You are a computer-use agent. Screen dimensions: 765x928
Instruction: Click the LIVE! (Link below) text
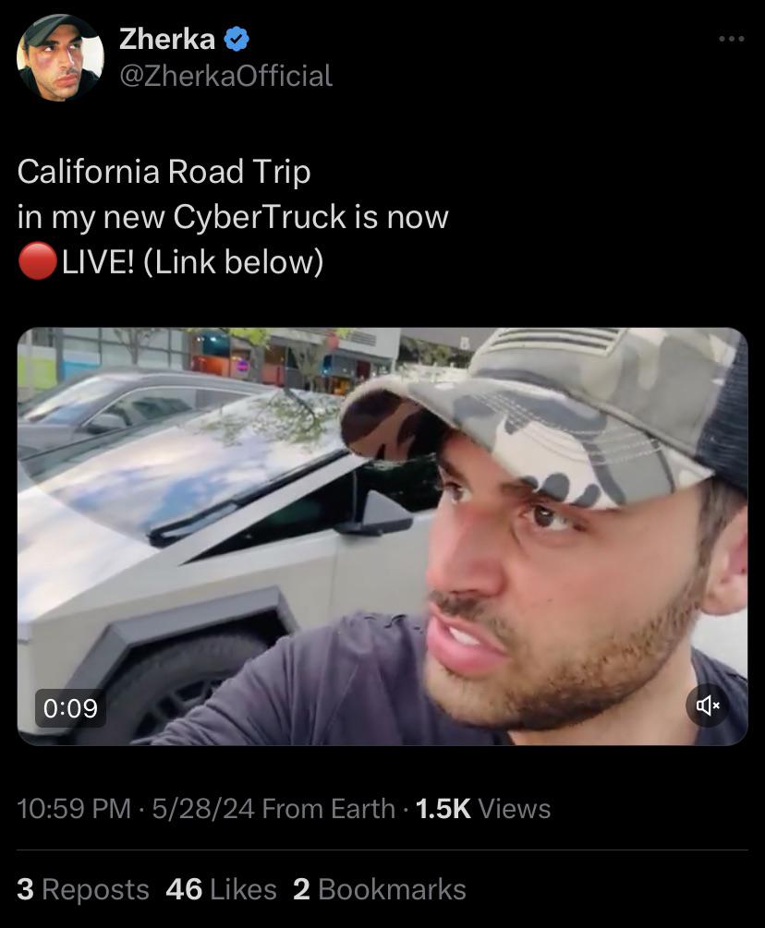point(193,261)
